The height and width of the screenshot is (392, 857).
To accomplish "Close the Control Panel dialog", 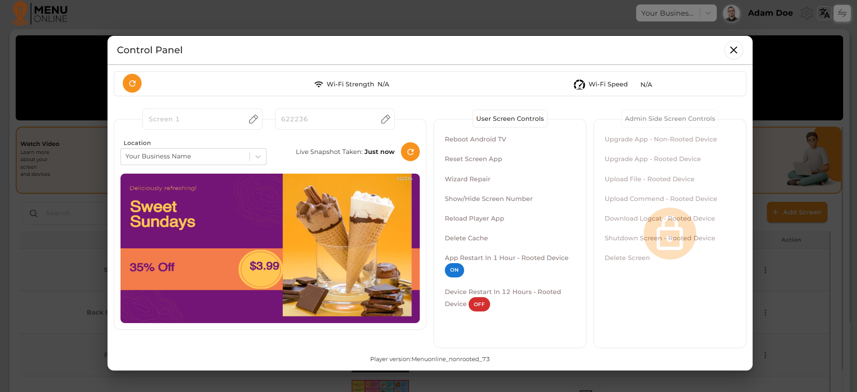I will tap(733, 50).
